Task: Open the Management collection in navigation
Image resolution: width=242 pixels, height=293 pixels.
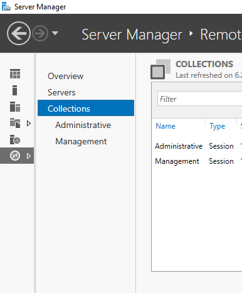Action: [x=81, y=141]
